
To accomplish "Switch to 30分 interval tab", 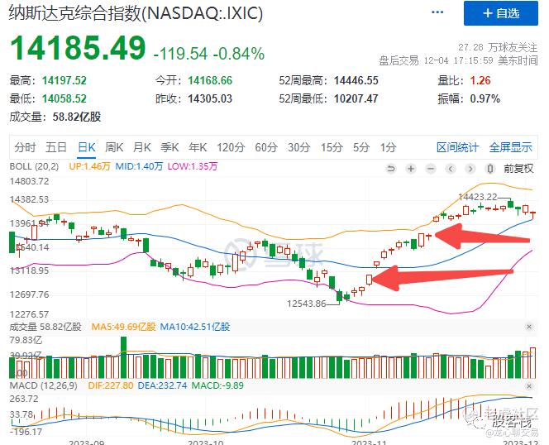I will [299, 147].
